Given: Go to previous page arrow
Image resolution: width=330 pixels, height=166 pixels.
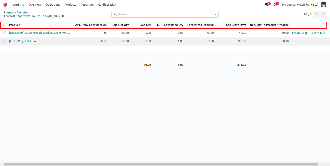Looking at the screenshot, I should click(317, 14).
